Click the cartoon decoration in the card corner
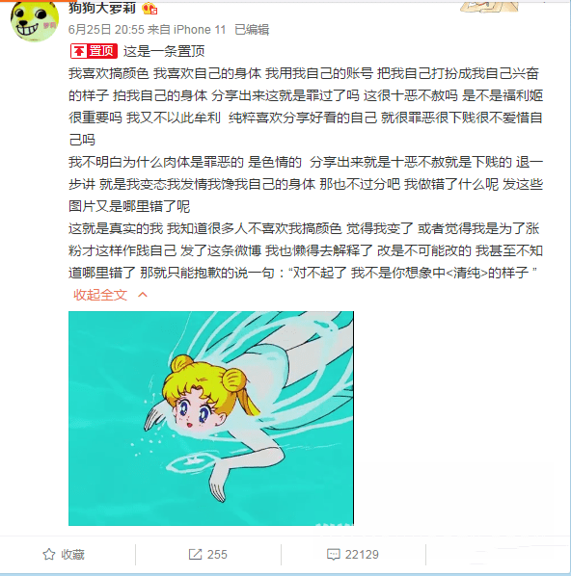 pos(489,6)
